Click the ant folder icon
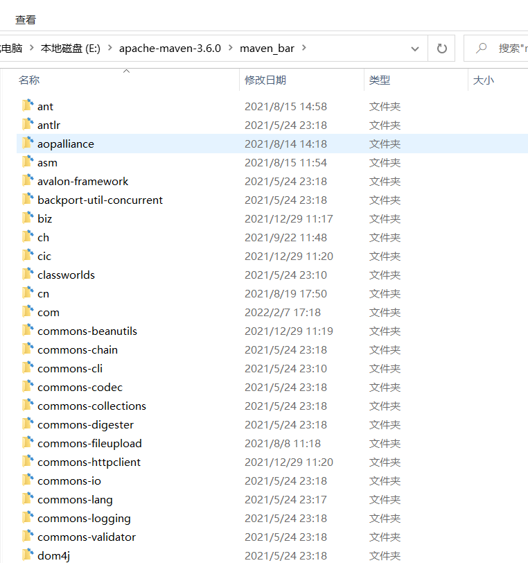Viewport: 528px width, 563px height. 28,106
